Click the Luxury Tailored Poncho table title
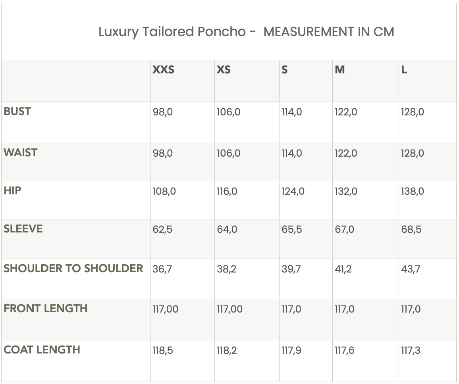Image resolution: width=459 pixels, height=384 pixels. point(246,32)
